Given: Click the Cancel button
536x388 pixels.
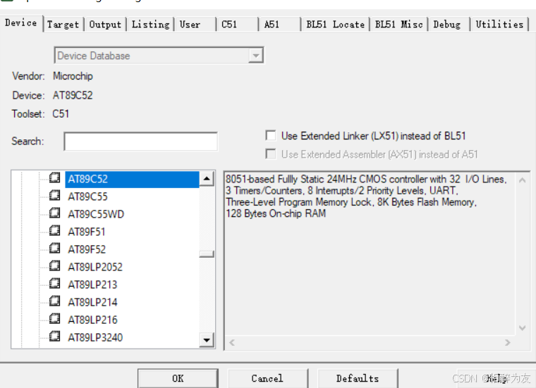Looking at the screenshot, I should tap(267, 378).
